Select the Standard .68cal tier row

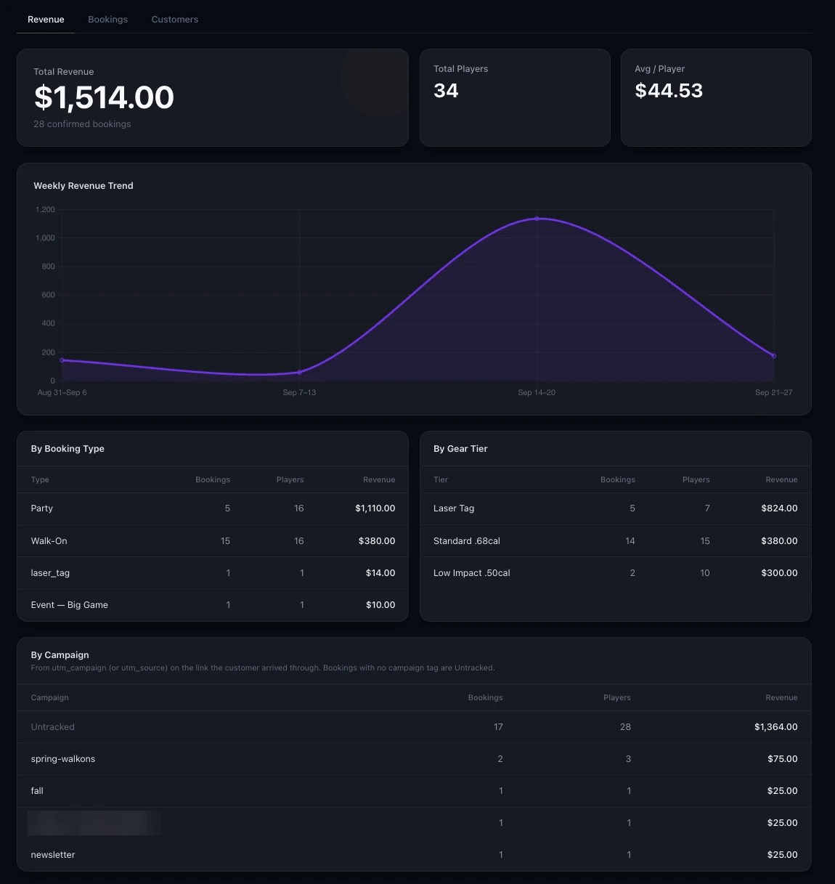[616, 541]
